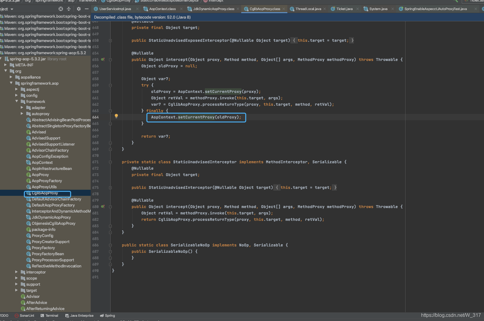Viewport: 484px width, 321px height.
Task: Switch to JdkDynamicAopProxy.class tab
Action: pos(214,9)
